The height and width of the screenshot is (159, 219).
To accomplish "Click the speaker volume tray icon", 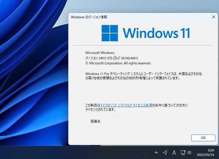I will [x=190, y=153].
